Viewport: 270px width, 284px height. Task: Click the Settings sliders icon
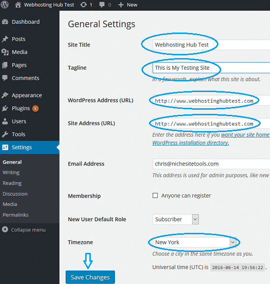pos(5,147)
